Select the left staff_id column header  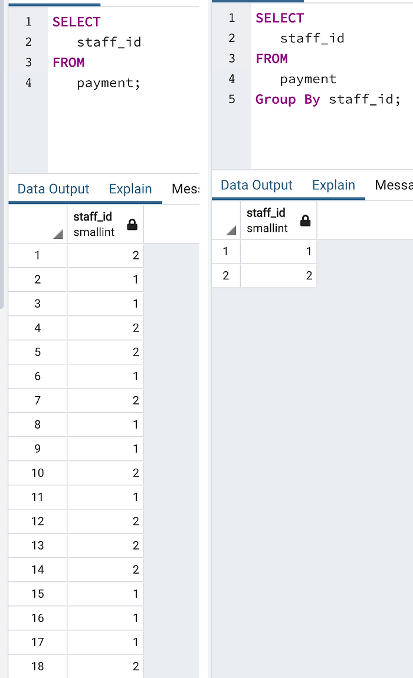click(105, 224)
